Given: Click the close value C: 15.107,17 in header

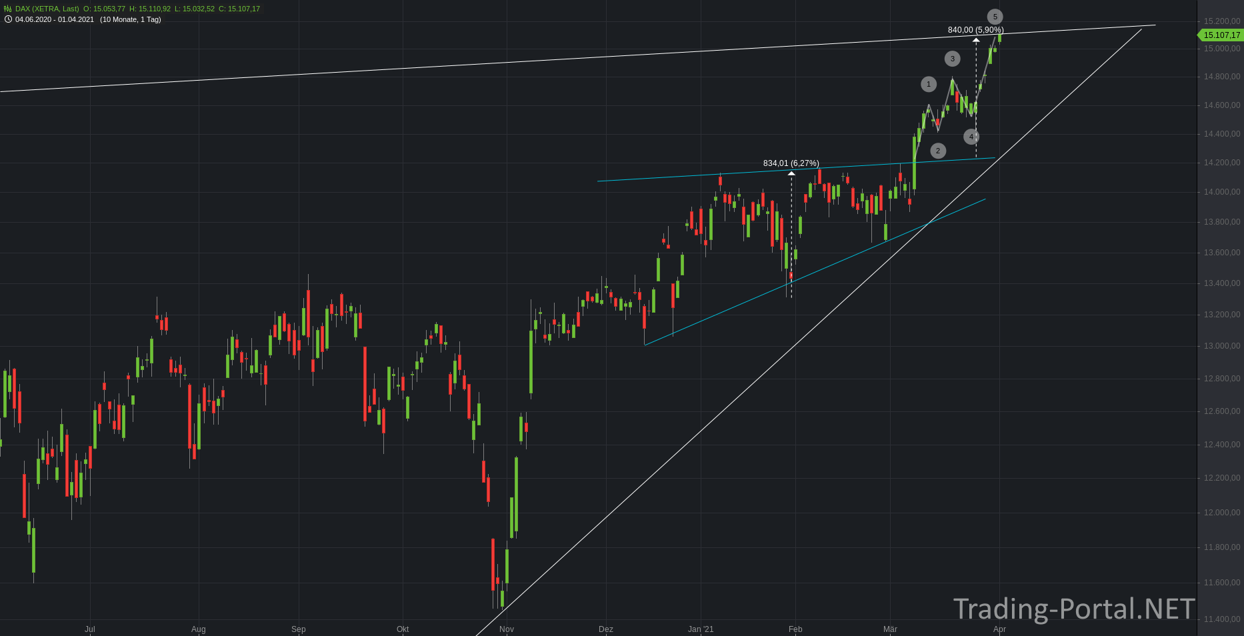Looking at the screenshot, I should 239,9.
